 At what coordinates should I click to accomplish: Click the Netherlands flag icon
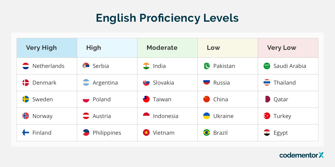tap(26, 66)
